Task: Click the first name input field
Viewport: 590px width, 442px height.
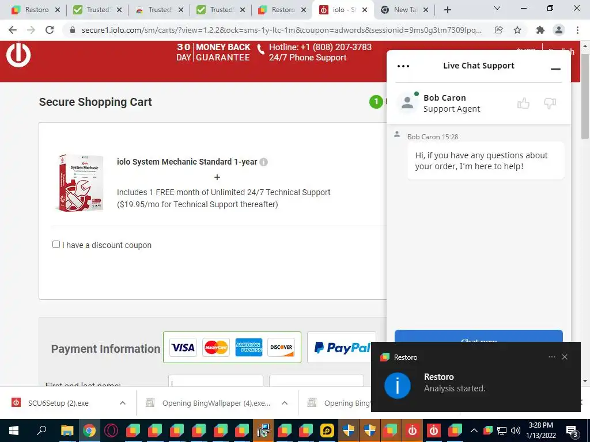Action: (x=215, y=381)
